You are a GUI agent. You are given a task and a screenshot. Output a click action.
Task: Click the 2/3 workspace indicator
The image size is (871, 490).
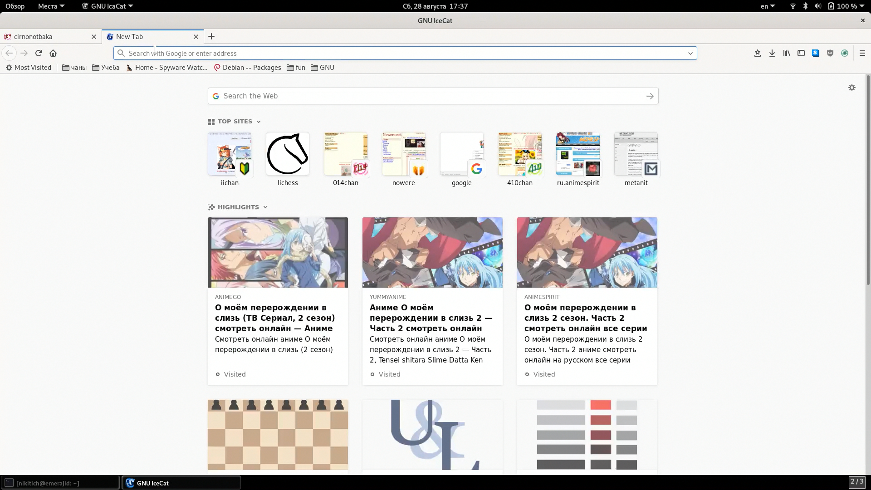coord(856,482)
